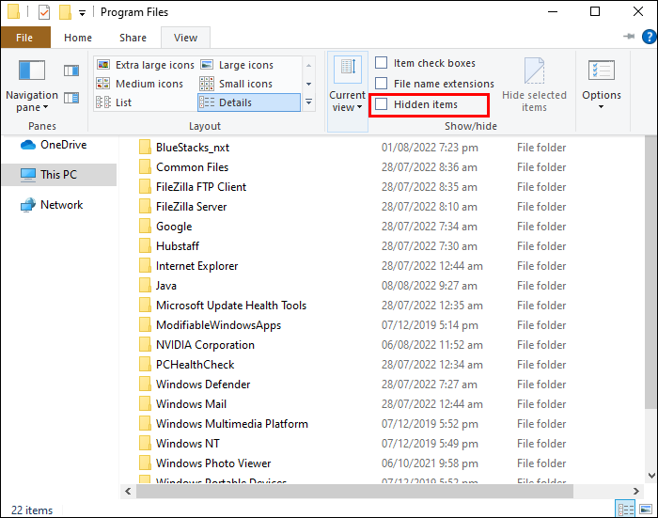Open the File menu
This screenshot has width=658, height=518.
tap(24, 38)
